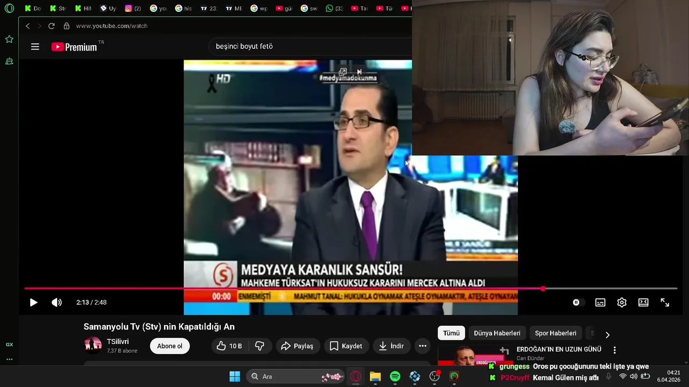The width and height of the screenshot is (689, 387).
Task: Toggle subtitles/closed captions button
Action: [x=600, y=303]
